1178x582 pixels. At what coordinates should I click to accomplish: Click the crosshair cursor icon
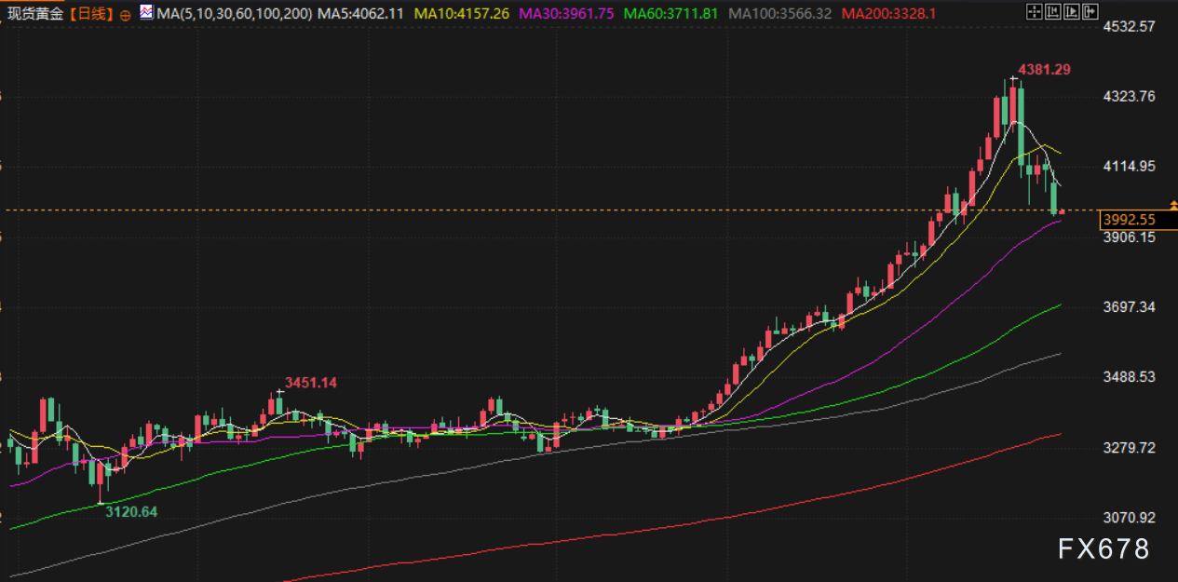1035,11
